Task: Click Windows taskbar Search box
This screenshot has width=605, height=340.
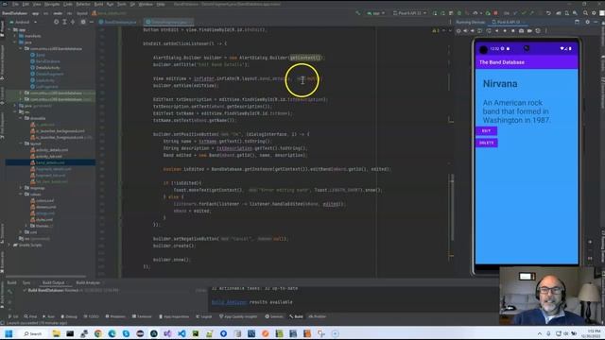Action: click(33, 333)
